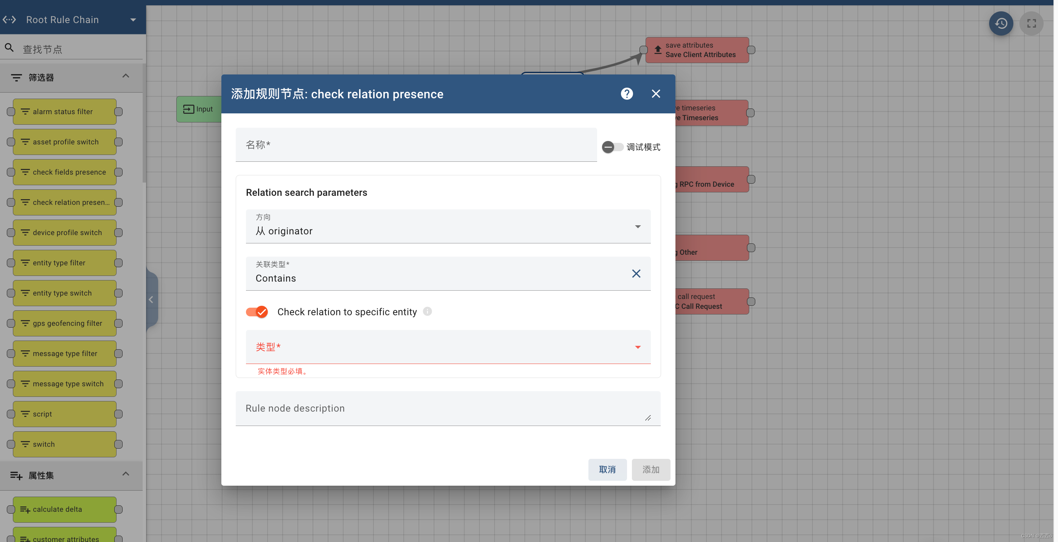Clear the Contains relation type field
Viewport: 1058px width, 542px height.
pyautogui.click(x=636, y=273)
